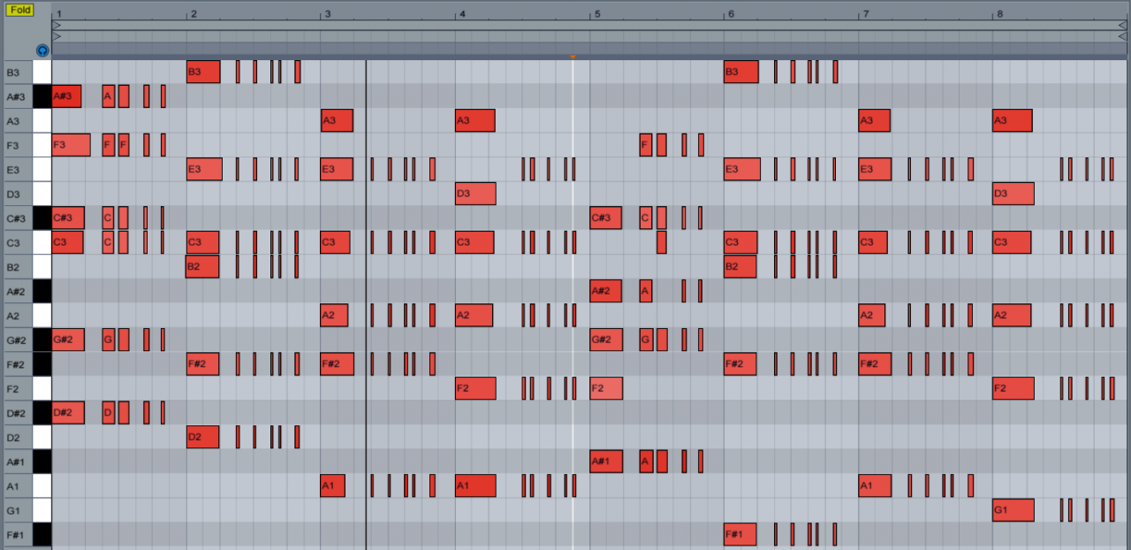
Task: Click the A1 piano key
Action: click(42, 485)
